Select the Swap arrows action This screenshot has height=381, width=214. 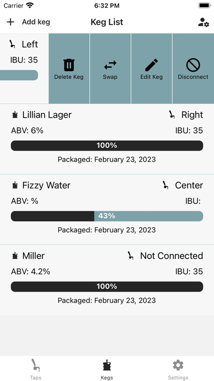(x=110, y=65)
